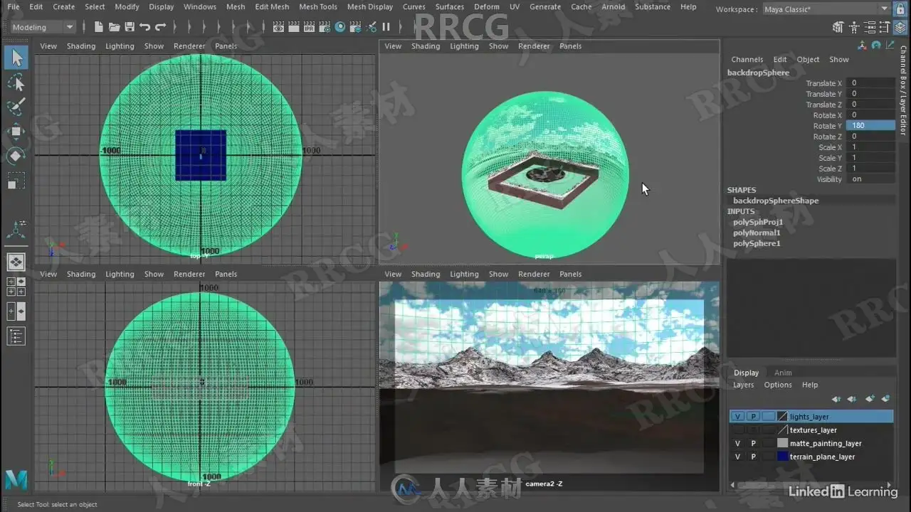The image size is (911, 512).
Task: Create new layer from selected objects
Action: tap(886, 399)
